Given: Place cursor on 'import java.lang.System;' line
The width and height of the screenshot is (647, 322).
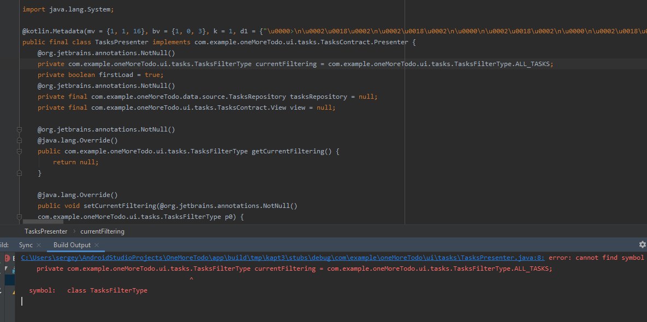Looking at the screenshot, I should pyautogui.click(x=68, y=9).
